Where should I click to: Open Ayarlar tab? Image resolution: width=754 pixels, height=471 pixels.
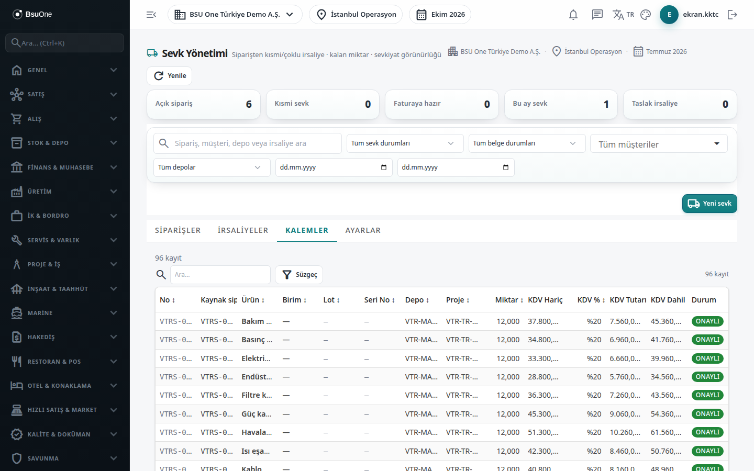pyautogui.click(x=363, y=230)
